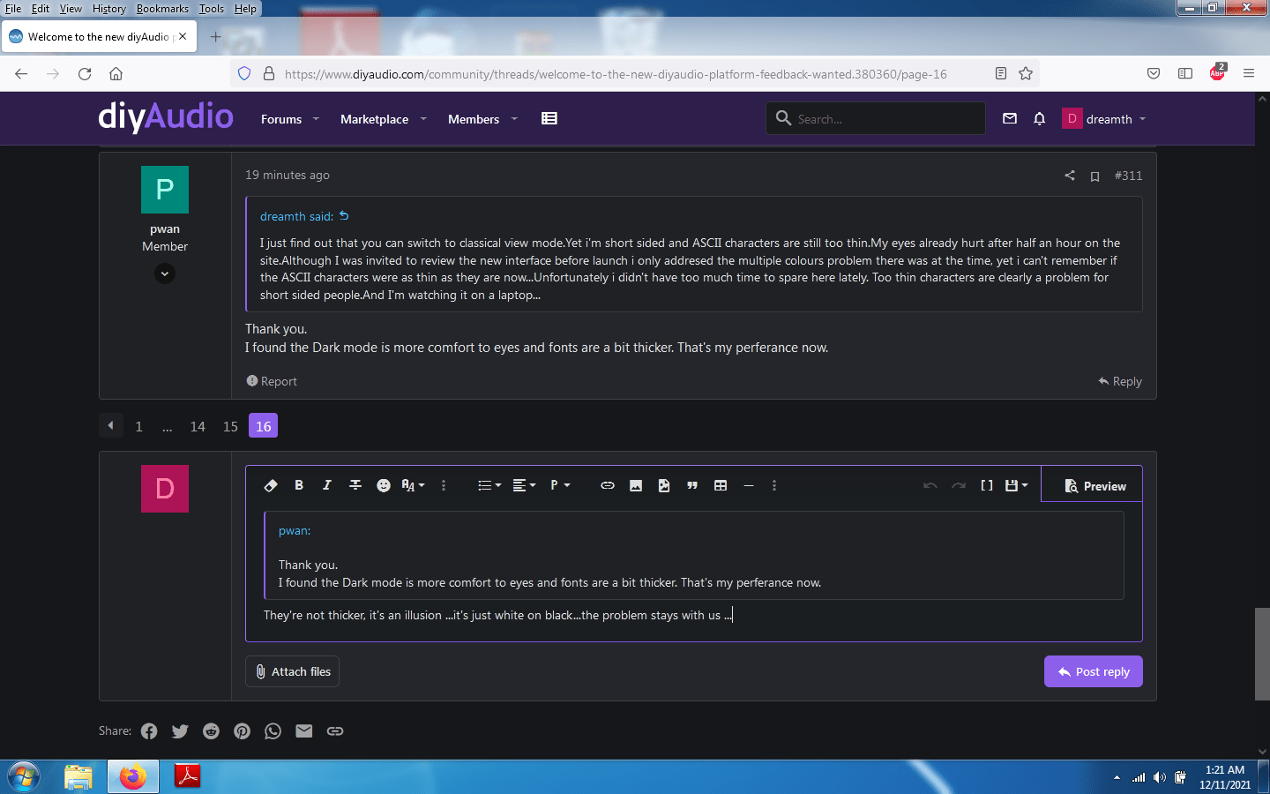Share thread on Reddit
This screenshot has width=1270, height=794.
(x=211, y=730)
